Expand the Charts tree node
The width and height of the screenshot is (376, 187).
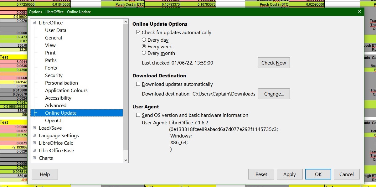34,158
